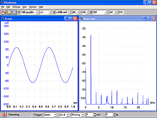This screenshot has width=157, height=118.
Task: Close the Spectrum child window
Action: [x=154, y=19]
